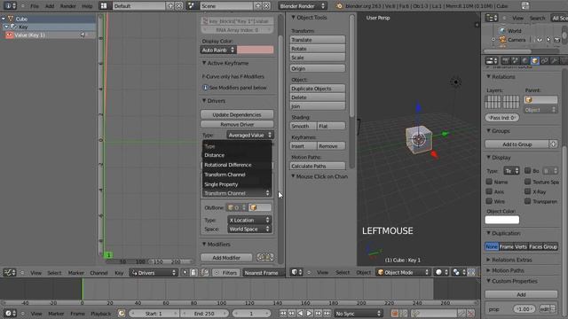Open the World Space dropdown
Screen dimensions: 568x319
[249, 229]
